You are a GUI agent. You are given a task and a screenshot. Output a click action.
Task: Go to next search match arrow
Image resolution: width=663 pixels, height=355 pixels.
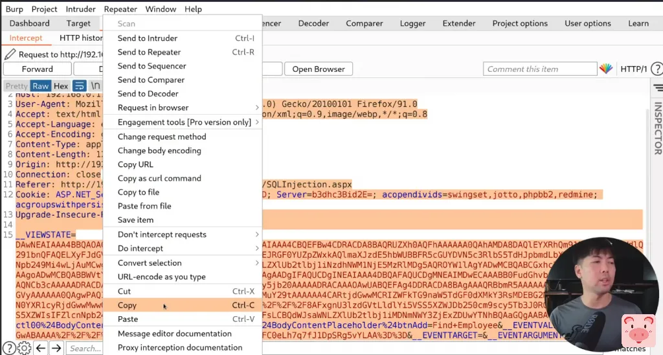[x=57, y=349]
